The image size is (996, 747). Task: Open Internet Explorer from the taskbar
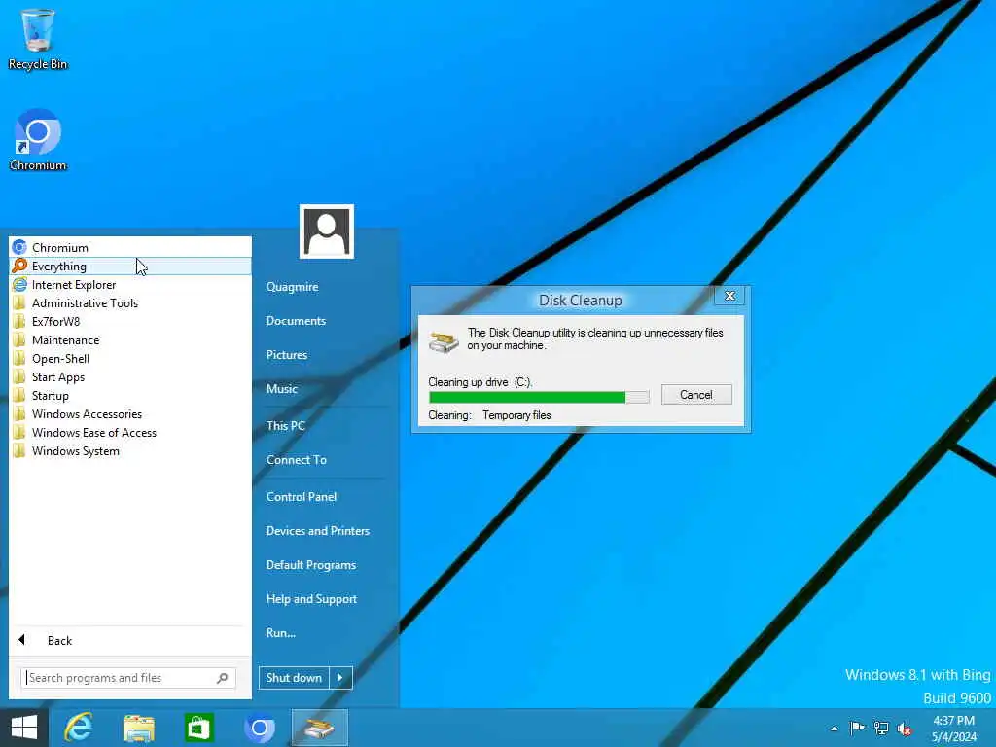(79, 728)
